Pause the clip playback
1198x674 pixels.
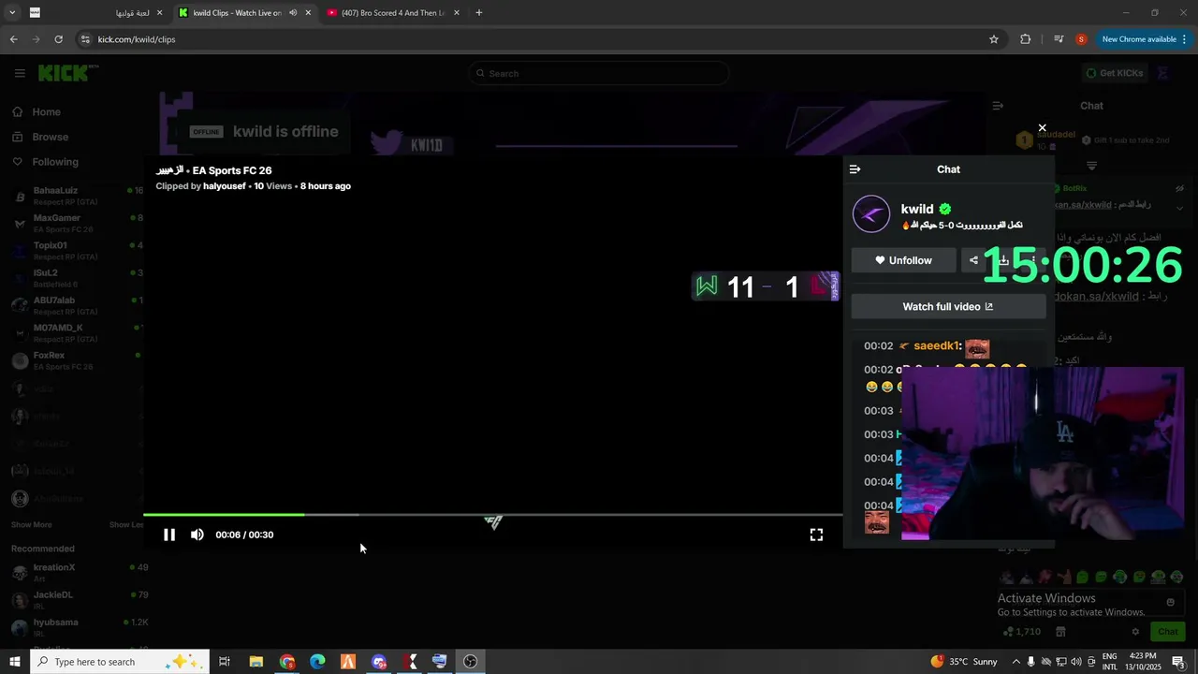tap(169, 535)
